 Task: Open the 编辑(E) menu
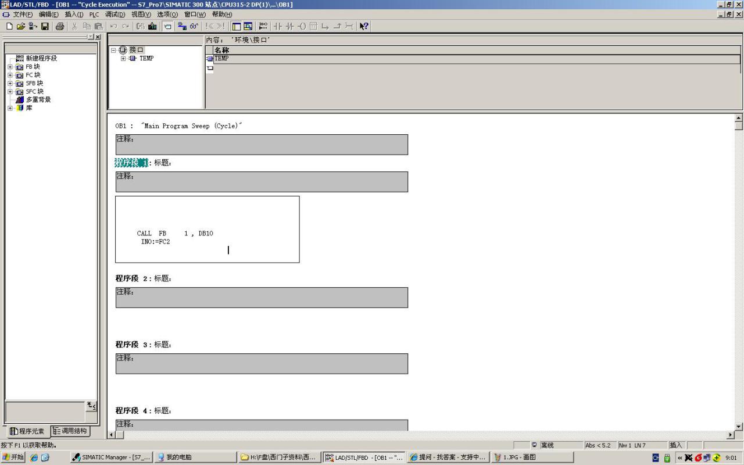point(49,14)
